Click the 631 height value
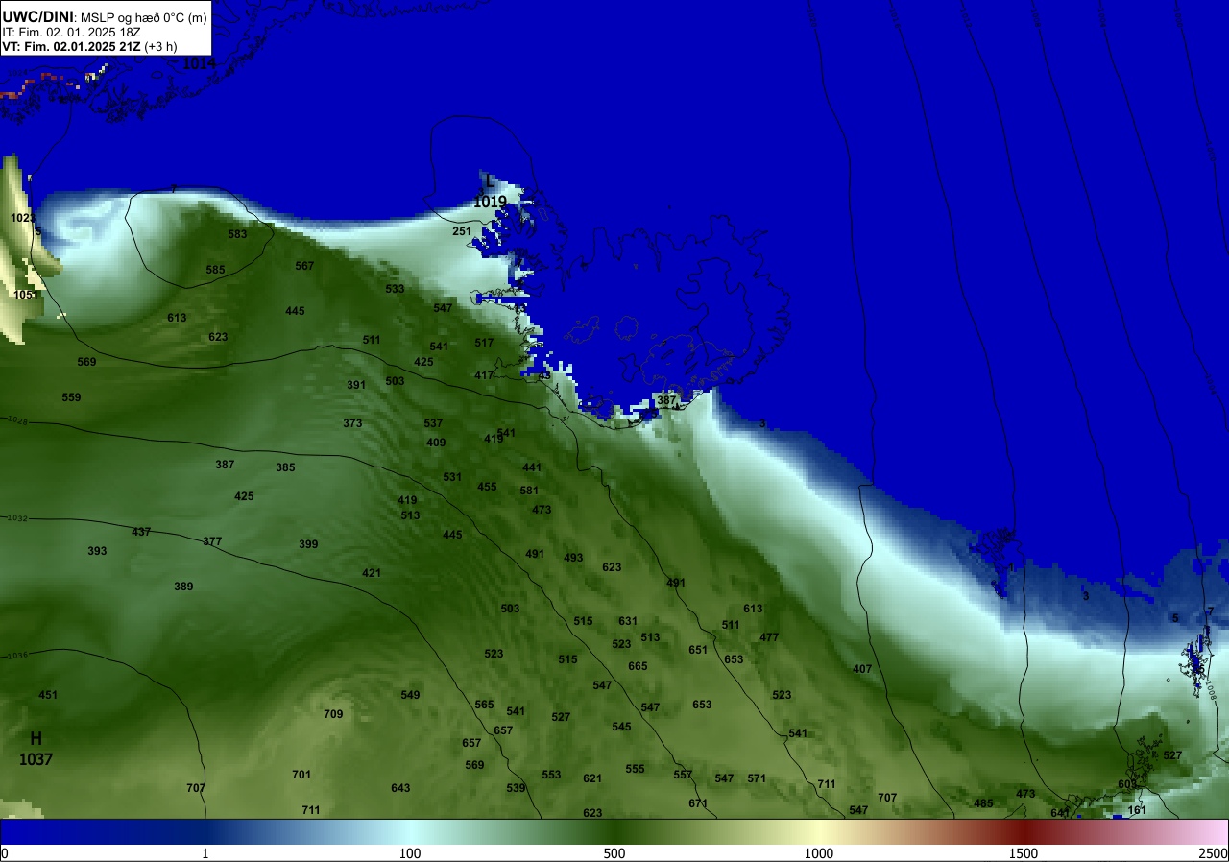The image size is (1229, 862). [628, 621]
